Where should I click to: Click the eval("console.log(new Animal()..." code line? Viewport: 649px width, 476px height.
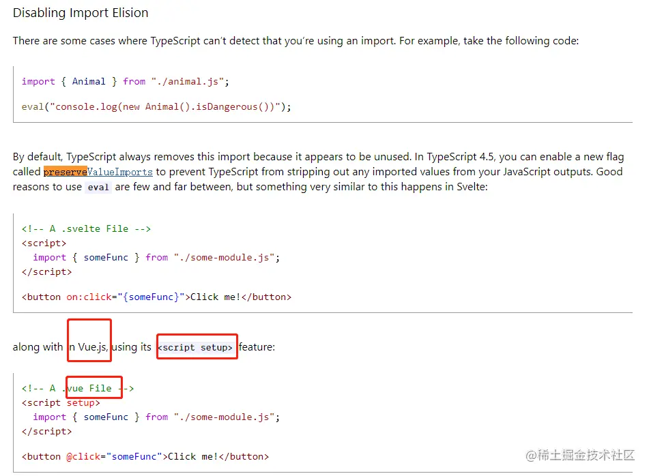pyautogui.click(x=156, y=106)
